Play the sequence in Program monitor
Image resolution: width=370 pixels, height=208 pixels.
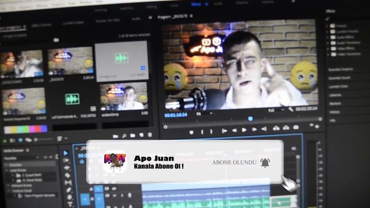point(244,129)
